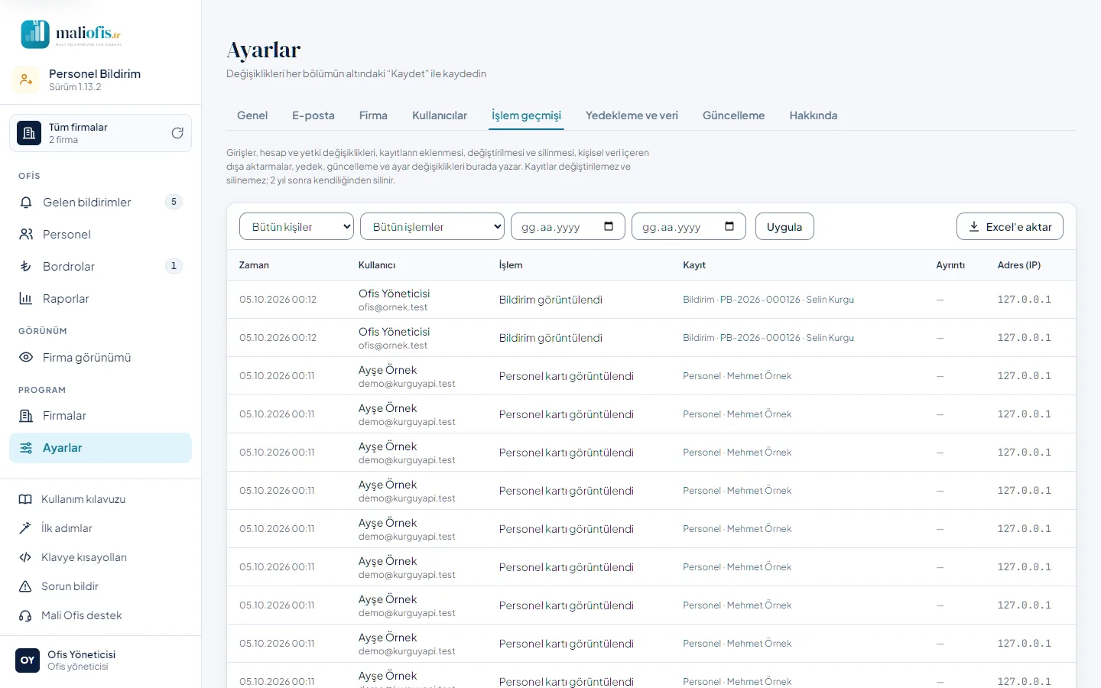Click the Ayarlar sliders icon
1101x688 pixels.
(x=26, y=448)
